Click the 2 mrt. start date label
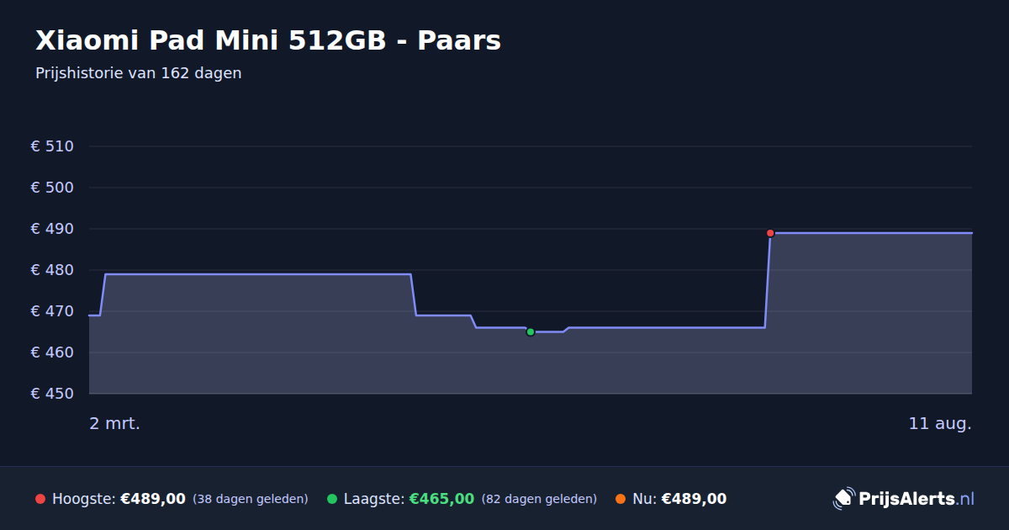 click(x=115, y=423)
